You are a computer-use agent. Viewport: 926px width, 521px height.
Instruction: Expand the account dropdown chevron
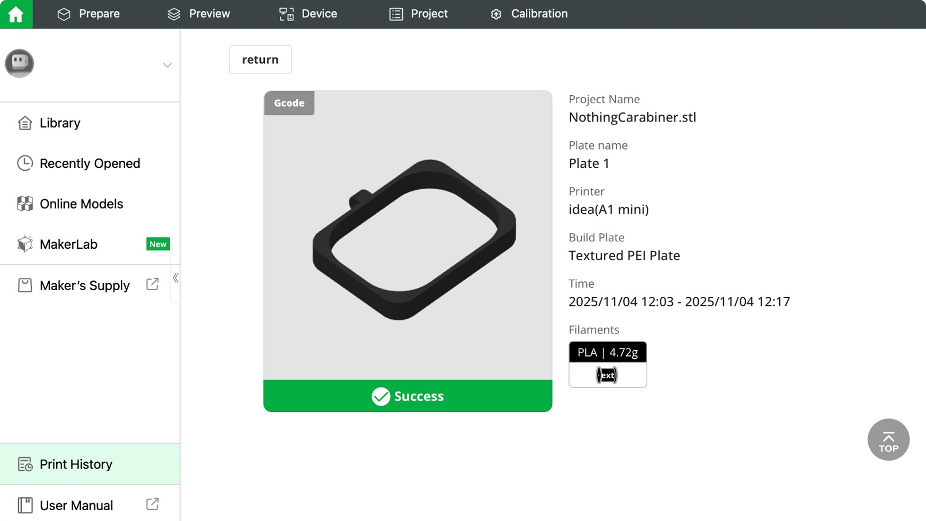click(x=167, y=65)
